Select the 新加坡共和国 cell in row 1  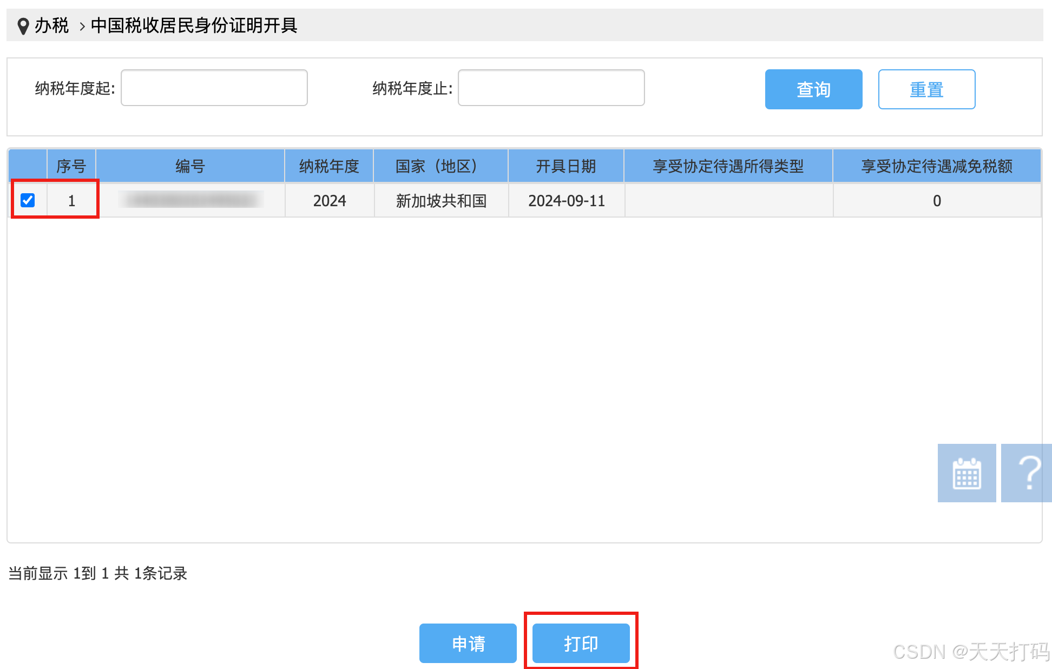click(x=441, y=201)
